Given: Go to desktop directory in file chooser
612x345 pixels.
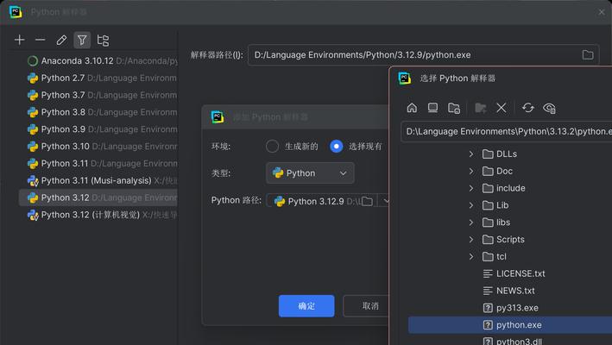Looking at the screenshot, I should coord(432,108).
